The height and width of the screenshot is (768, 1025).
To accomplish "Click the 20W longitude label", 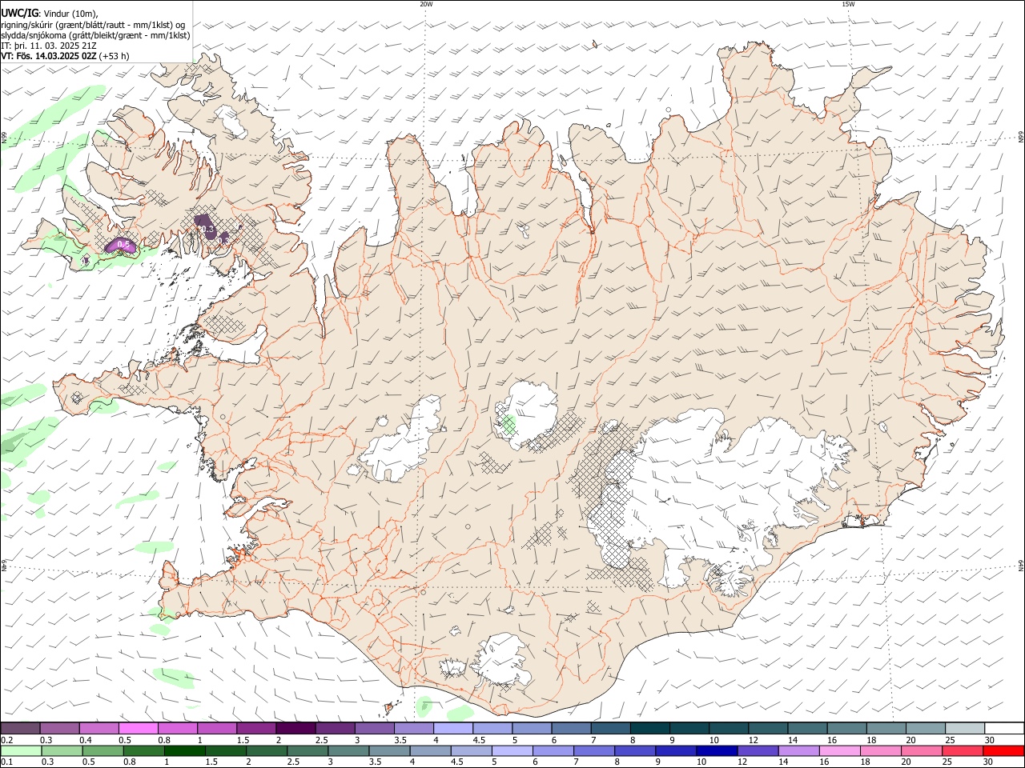I will 426,4.
